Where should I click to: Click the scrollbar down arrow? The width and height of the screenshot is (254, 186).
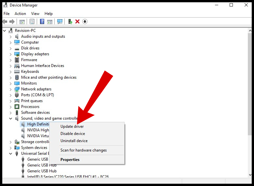coord(250,175)
